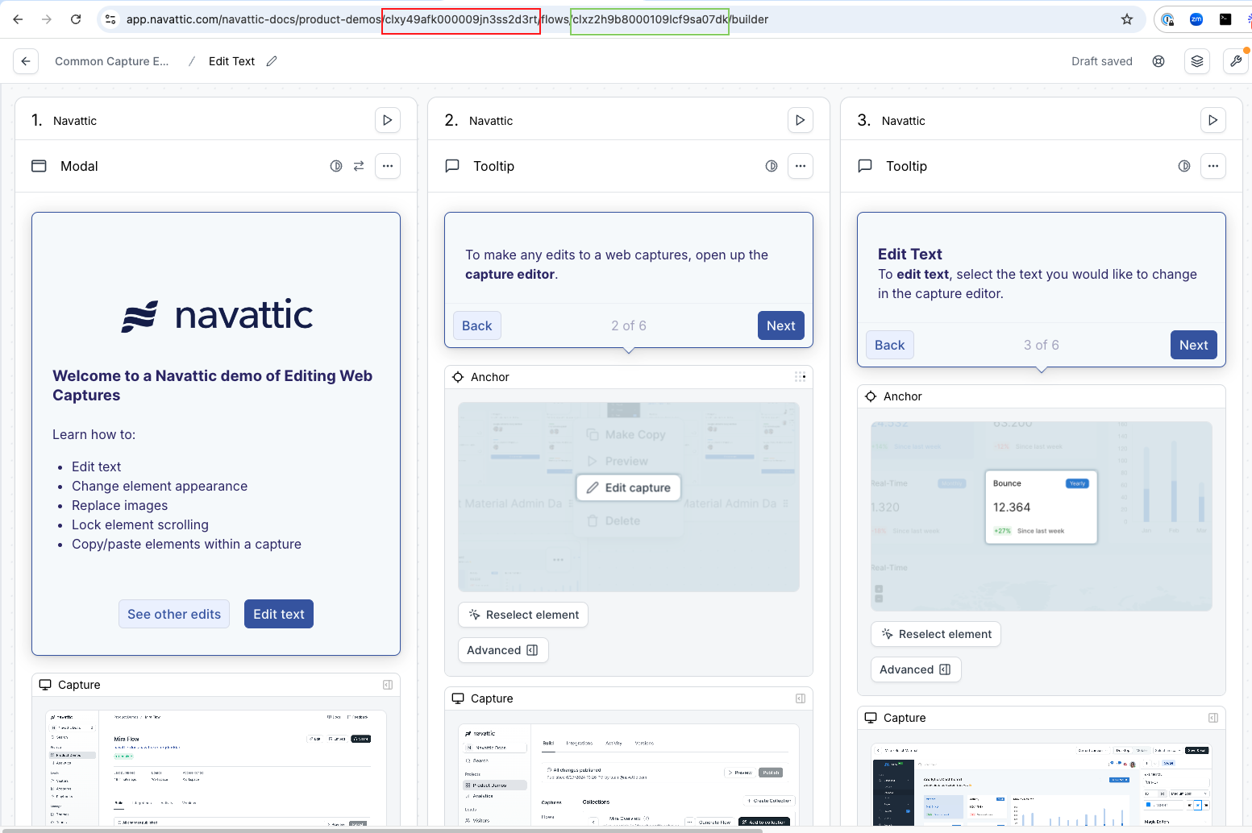The image size is (1252, 833).
Task: Open the step 2 capture screenshot thumbnail
Action: [629, 775]
